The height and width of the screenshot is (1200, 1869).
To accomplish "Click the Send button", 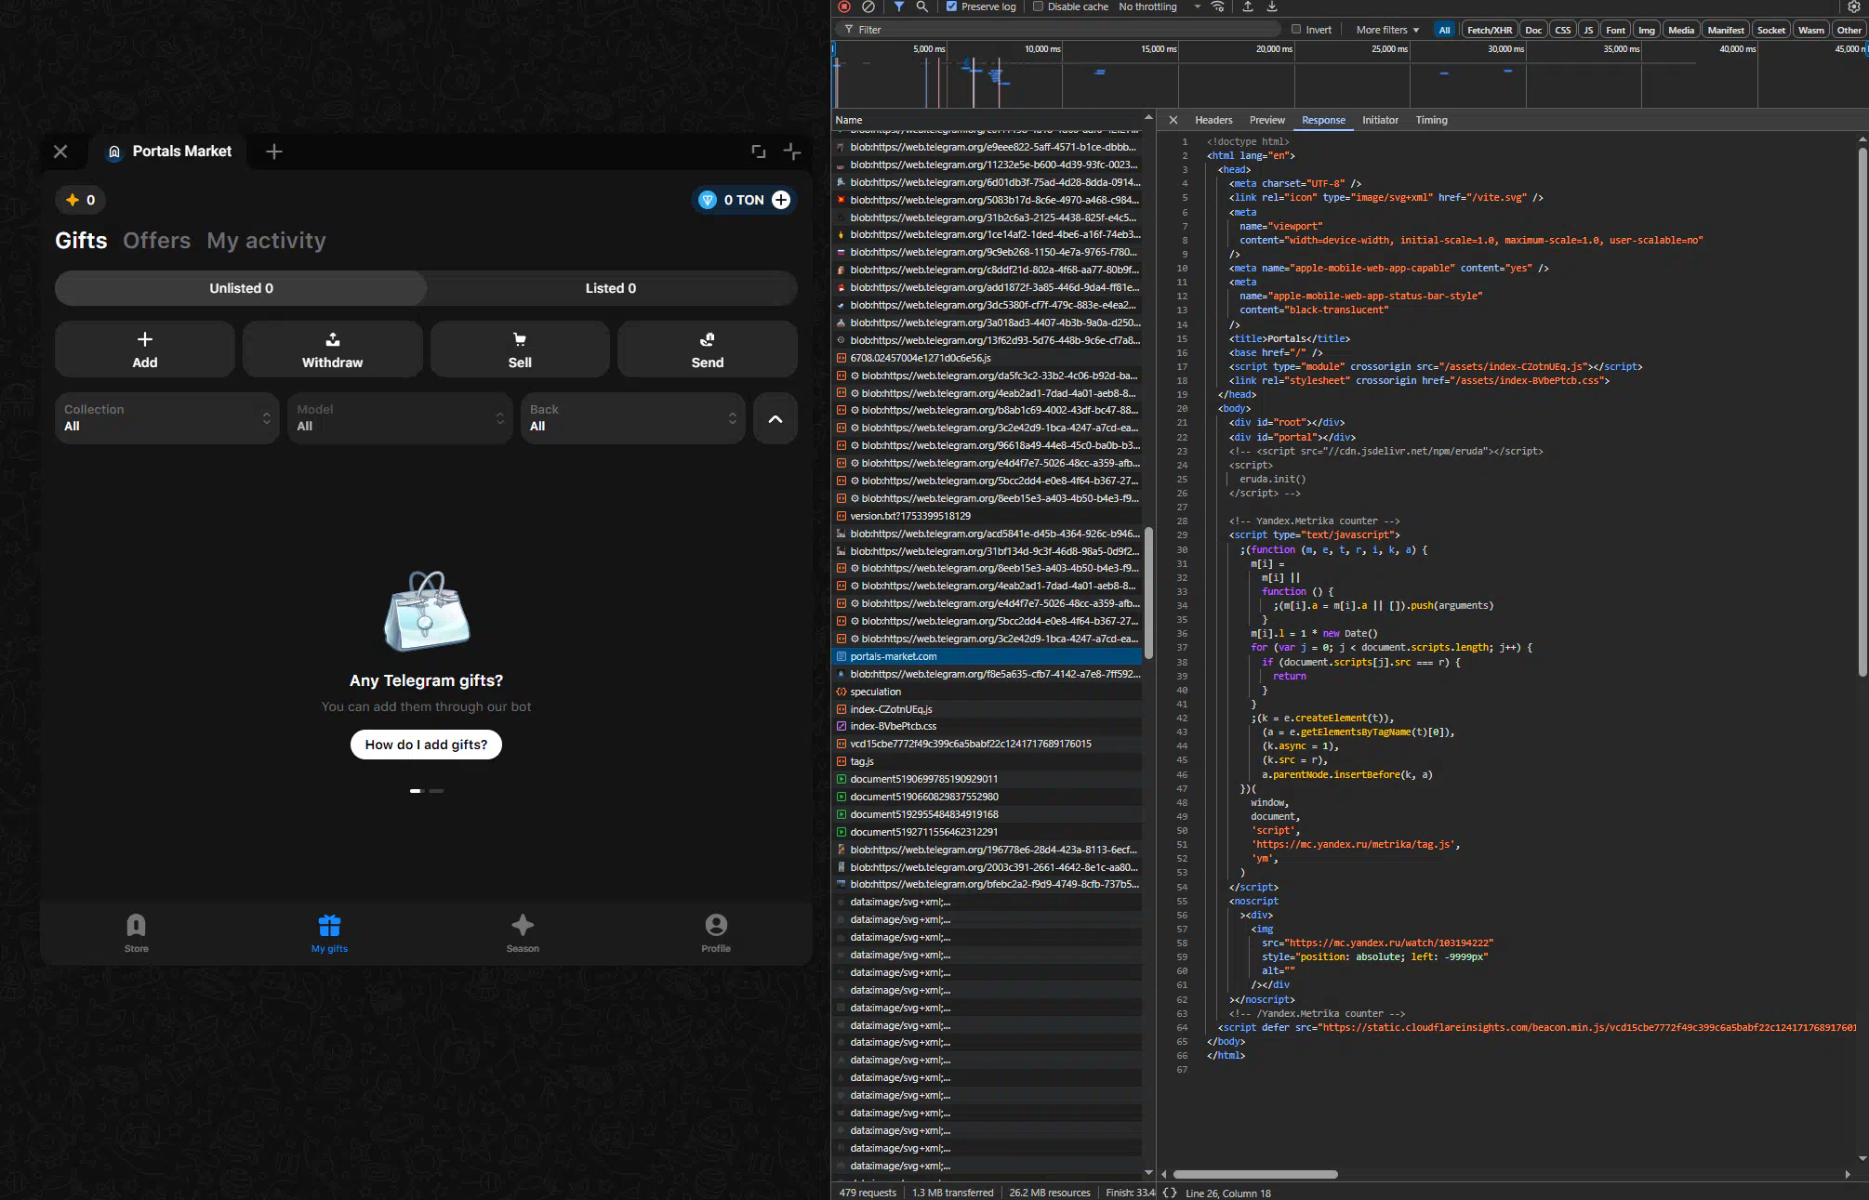I will (708, 349).
